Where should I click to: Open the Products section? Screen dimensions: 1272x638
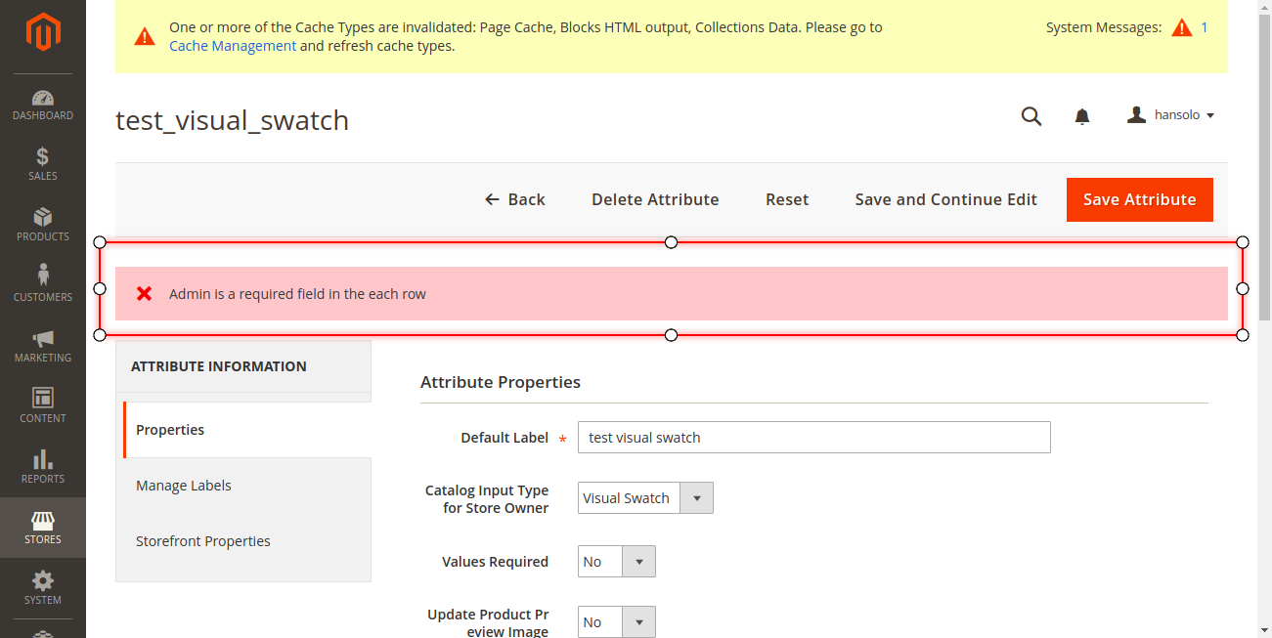[x=42, y=225]
